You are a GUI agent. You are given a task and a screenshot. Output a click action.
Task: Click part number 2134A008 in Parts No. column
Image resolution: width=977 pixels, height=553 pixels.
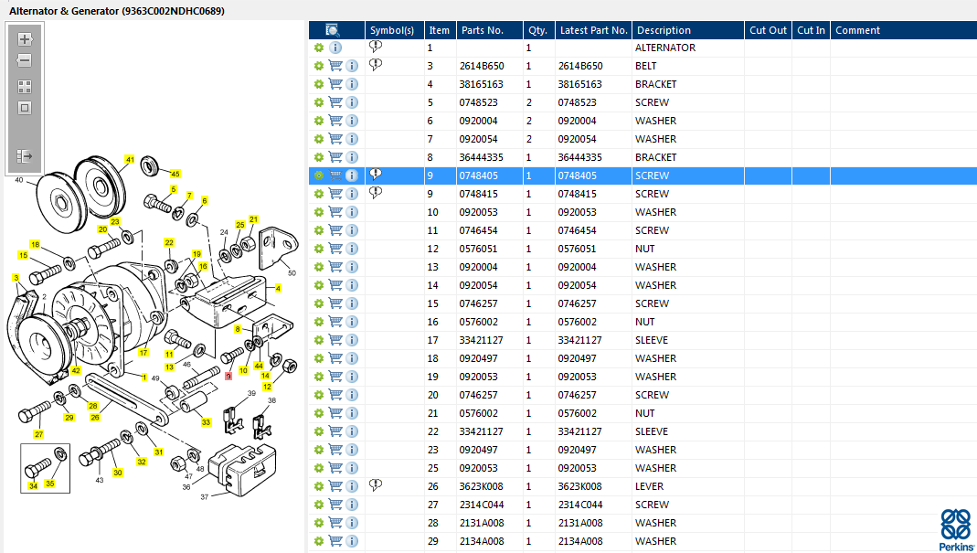[482, 541]
